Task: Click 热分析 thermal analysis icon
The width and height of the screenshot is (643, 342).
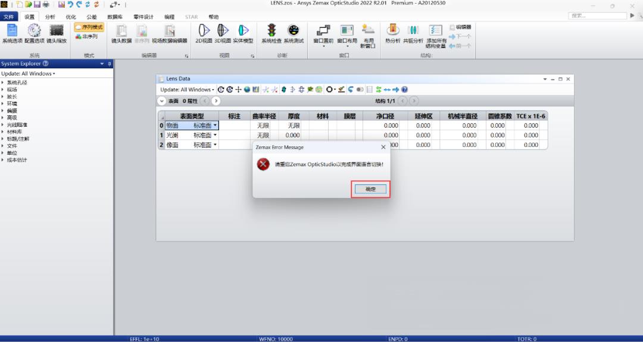Action: (393, 33)
